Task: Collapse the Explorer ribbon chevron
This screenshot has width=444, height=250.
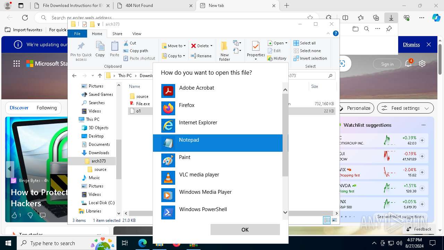Action: (328, 34)
